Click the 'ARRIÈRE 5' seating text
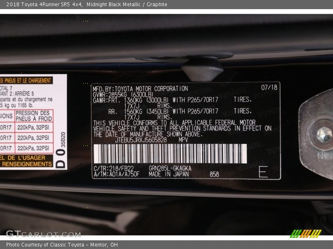Image resolution: width=333 pixels, height=249 pixels. [24, 94]
